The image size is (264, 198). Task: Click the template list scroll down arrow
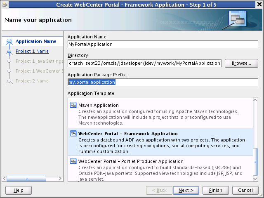coord(255,179)
